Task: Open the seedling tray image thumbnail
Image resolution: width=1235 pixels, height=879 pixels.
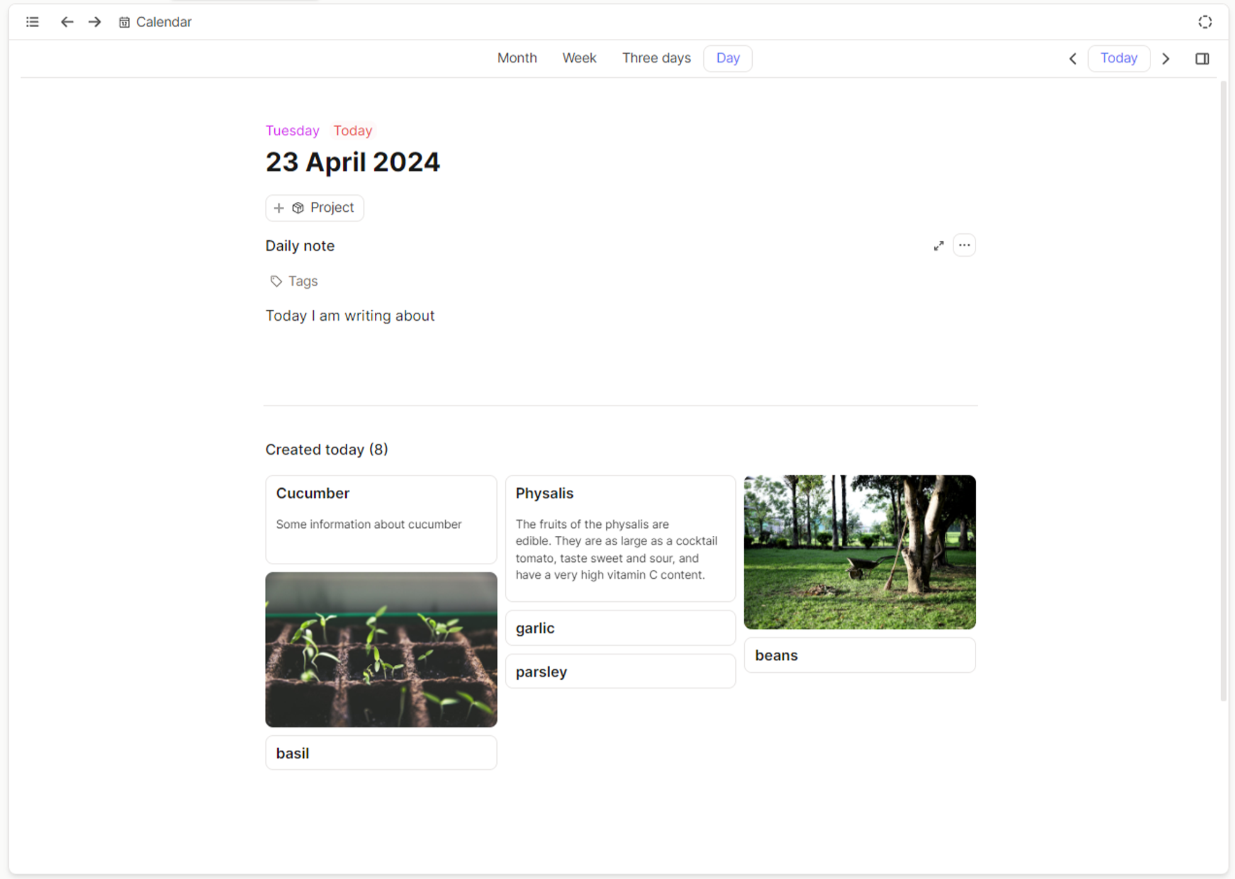Action: click(x=381, y=649)
